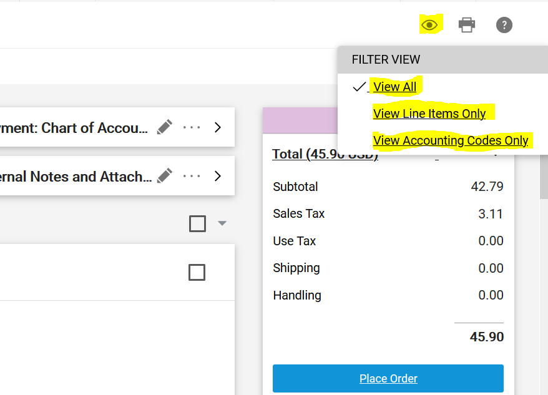Select View Line Items Only
The width and height of the screenshot is (548, 395).
click(x=429, y=114)
